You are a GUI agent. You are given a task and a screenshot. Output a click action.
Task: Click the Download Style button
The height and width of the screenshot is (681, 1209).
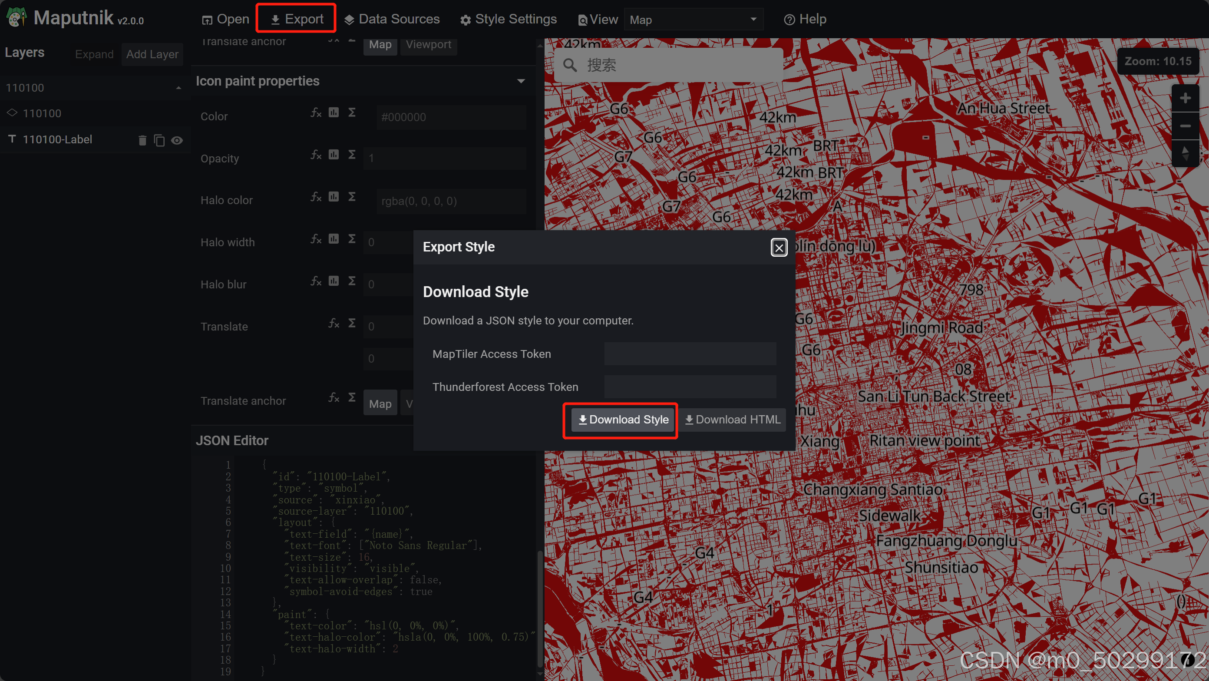622,420
